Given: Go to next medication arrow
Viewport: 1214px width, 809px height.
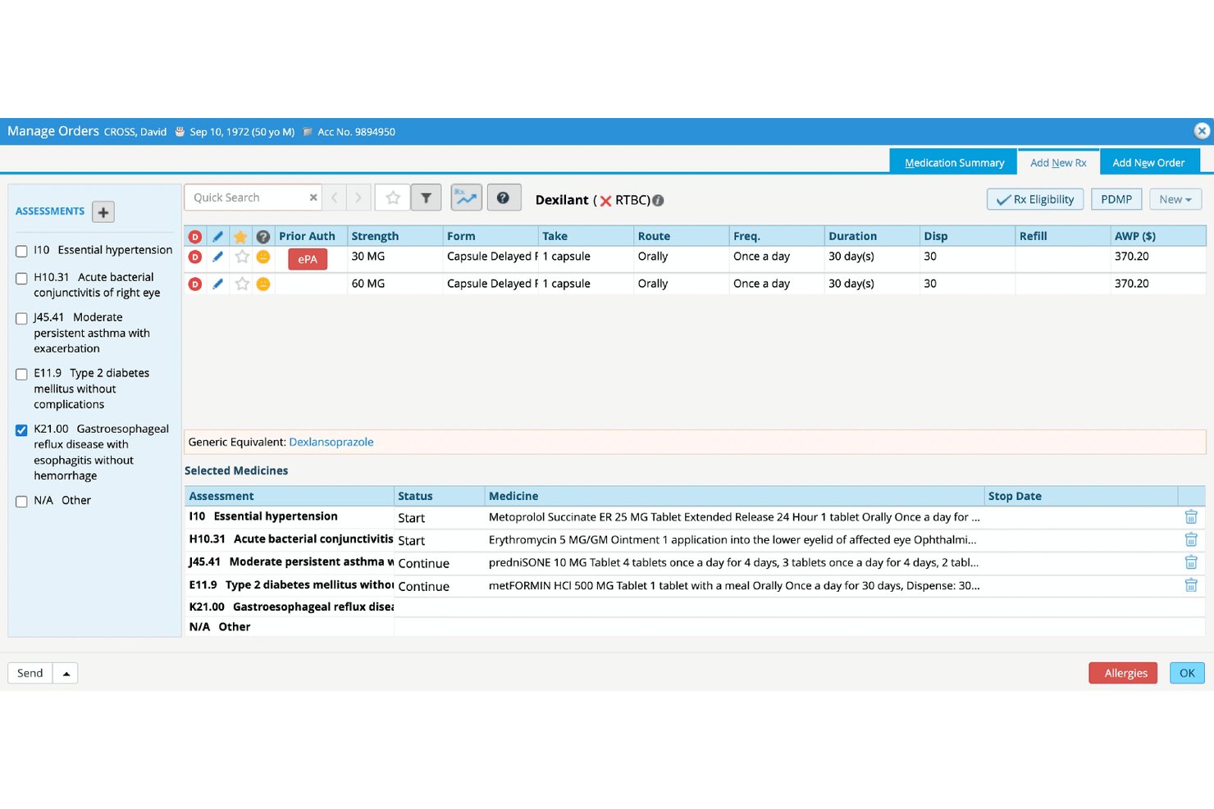Looking at the screenshot, I should [358, 198].
